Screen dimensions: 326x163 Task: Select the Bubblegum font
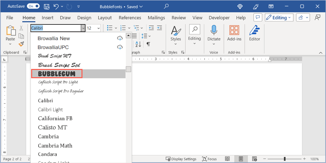pyautogui.click(x=57, y=74)
